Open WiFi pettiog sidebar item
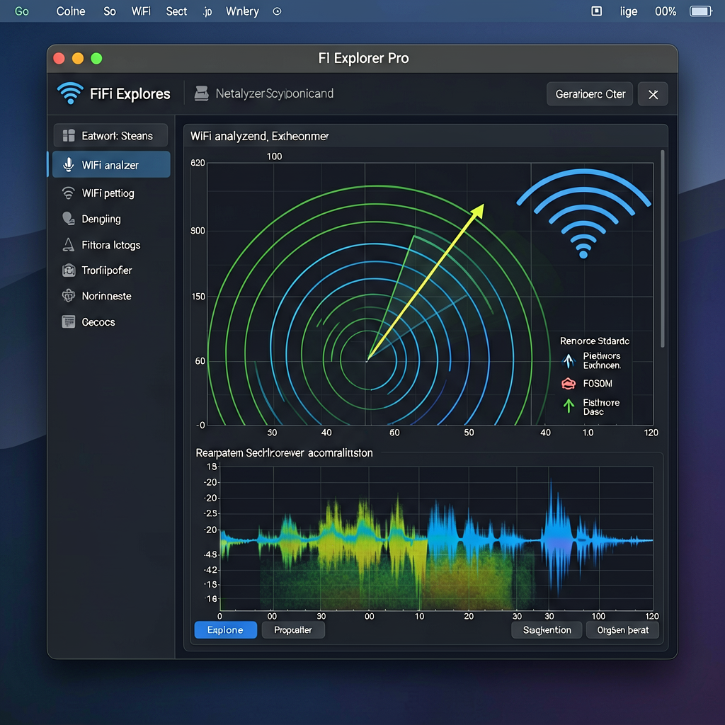725x725 pixels. 111,193
